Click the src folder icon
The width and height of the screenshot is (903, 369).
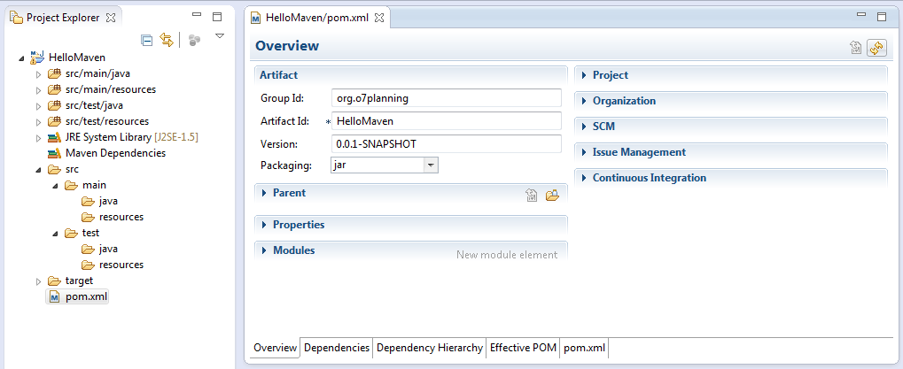click(54, 169)
